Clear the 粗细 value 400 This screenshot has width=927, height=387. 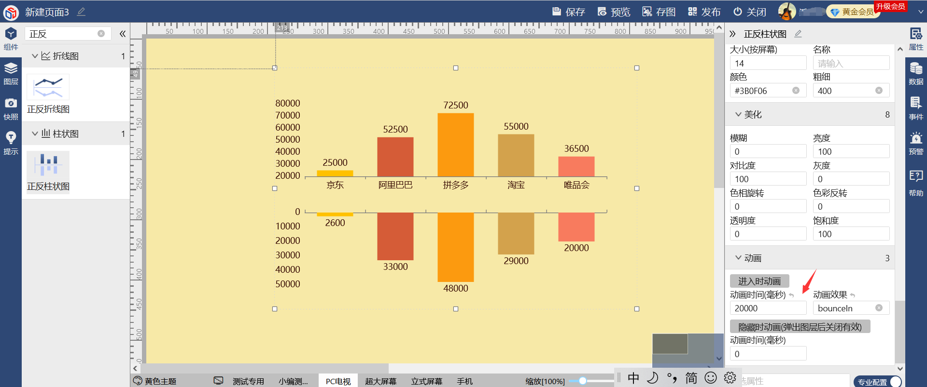[879, 91]
